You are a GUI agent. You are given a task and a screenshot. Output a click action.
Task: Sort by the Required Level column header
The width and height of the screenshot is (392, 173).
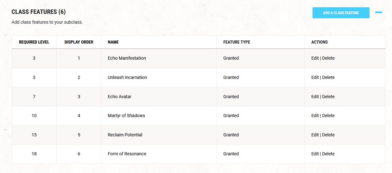point(34,42)
